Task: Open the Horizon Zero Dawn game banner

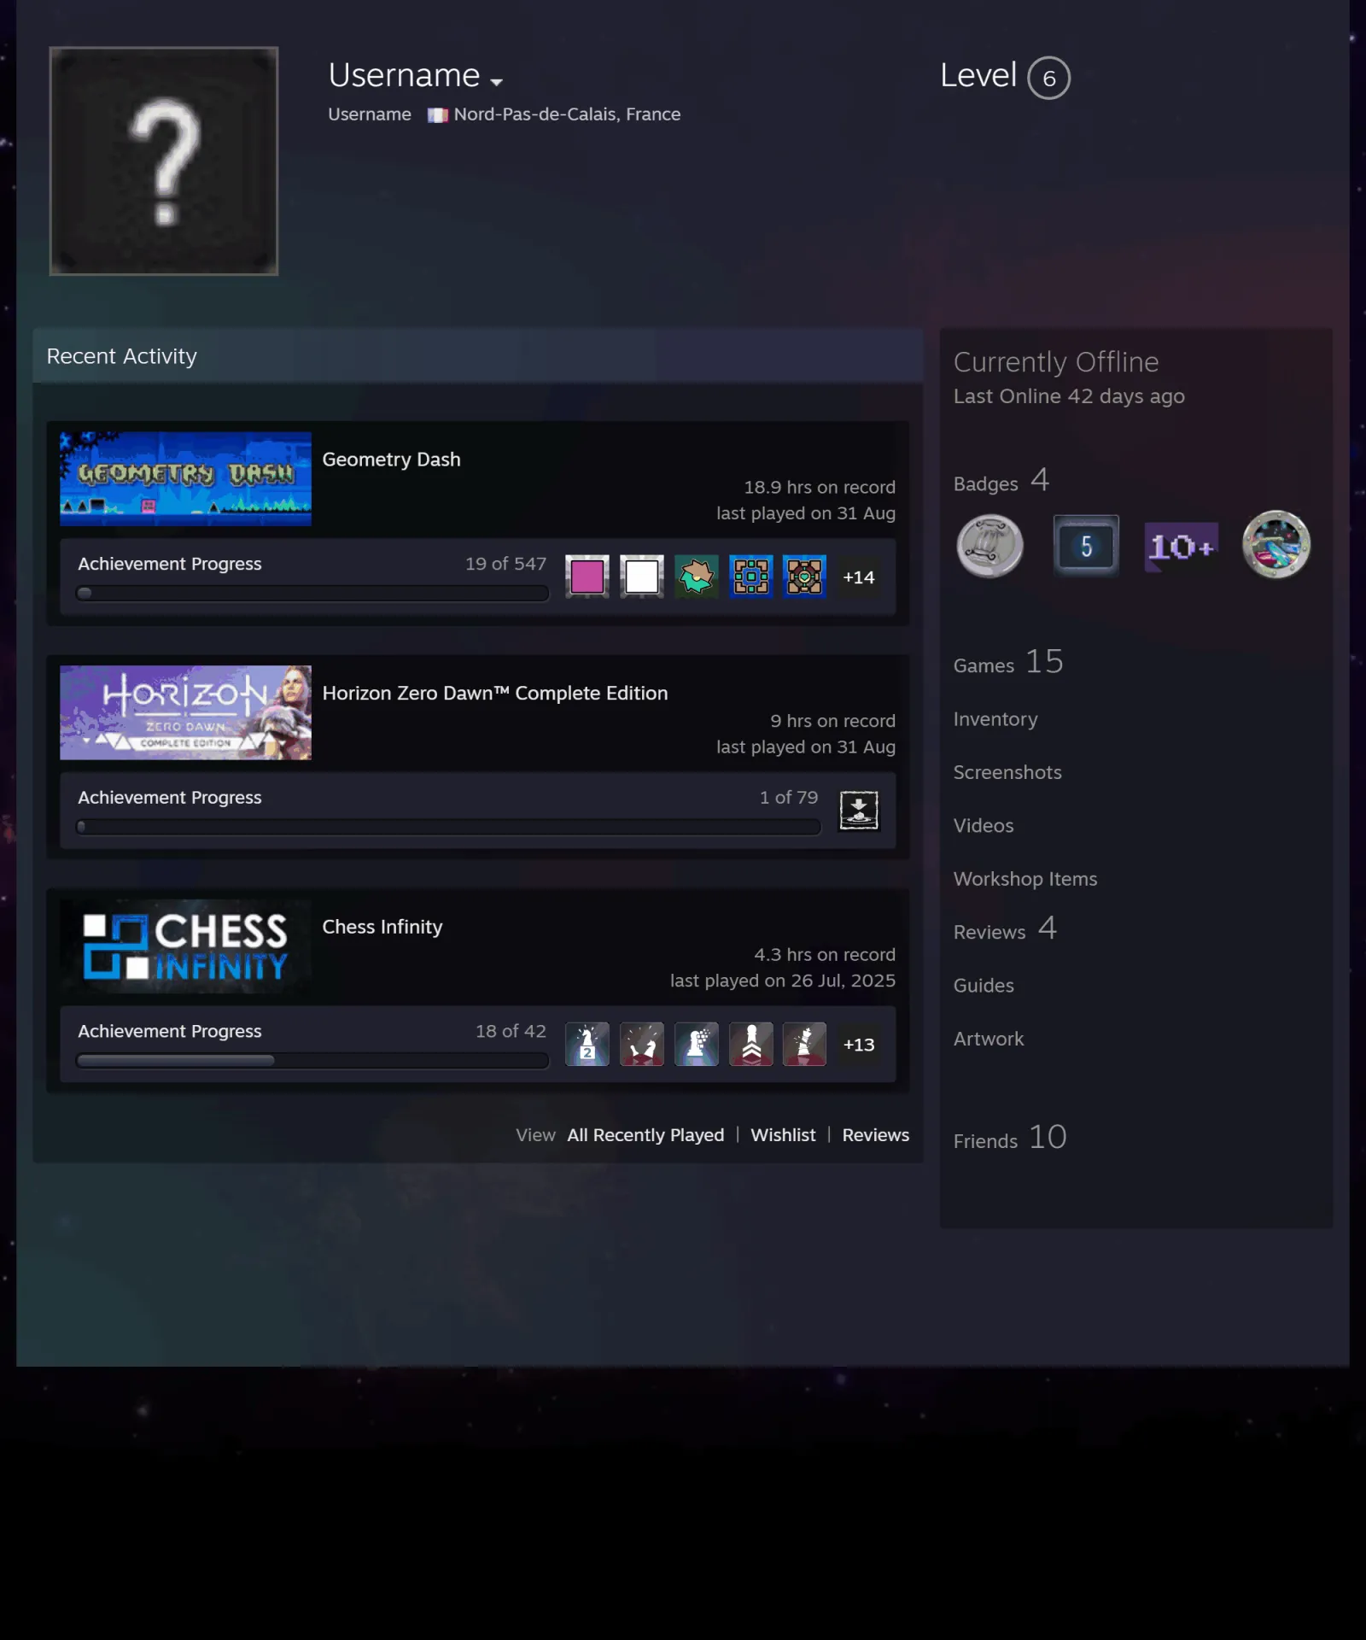Action: point(185,712)
